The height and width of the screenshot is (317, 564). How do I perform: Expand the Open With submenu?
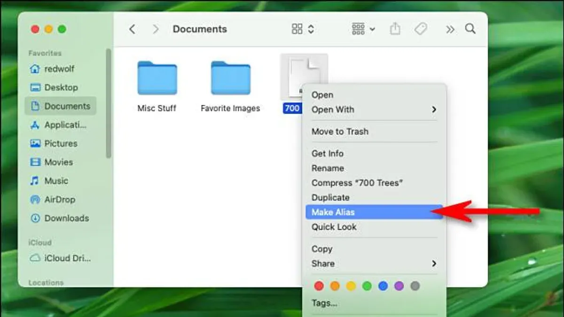click(x=374, y=109)
